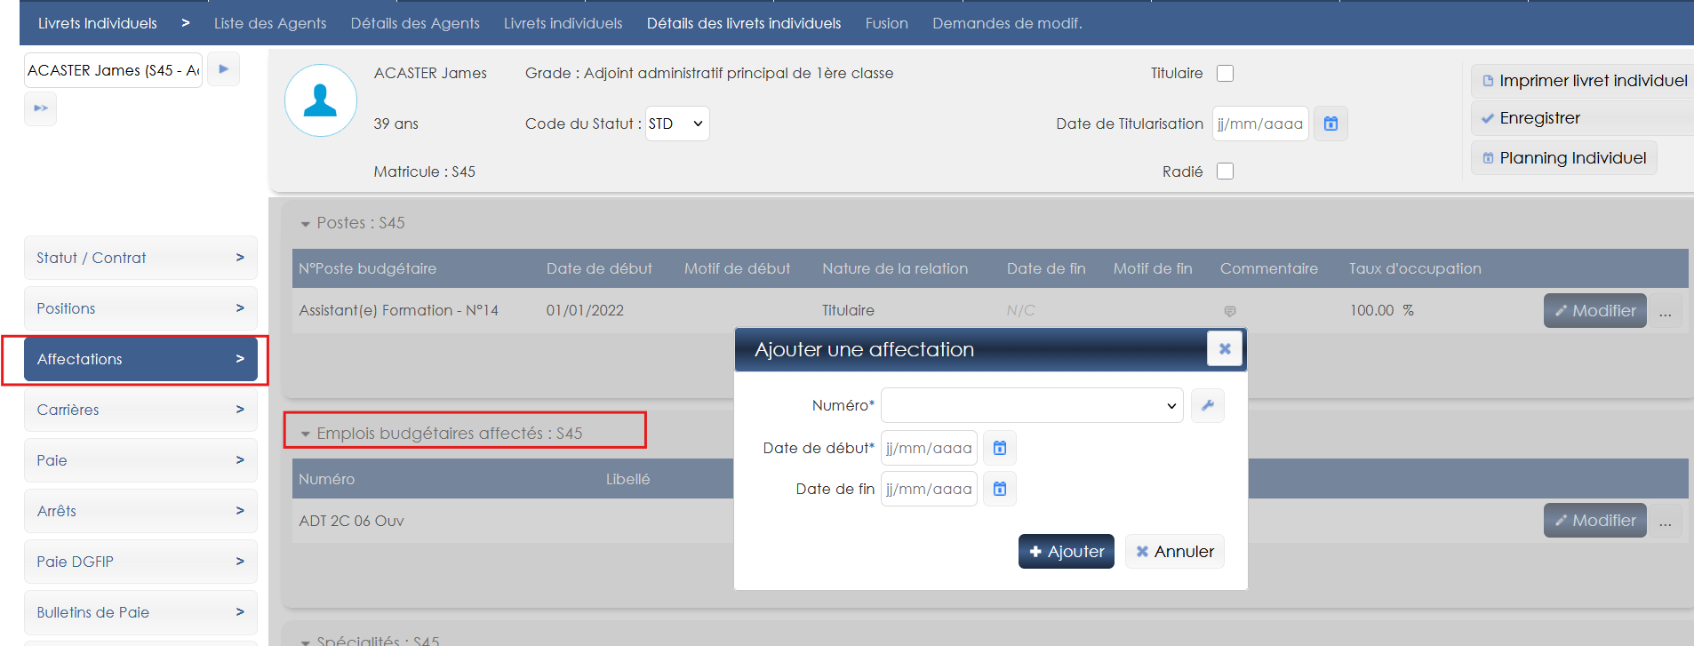Open the Carrières sidebar menu
This screenshot has width=1694, height=646.
pos(140,410)
